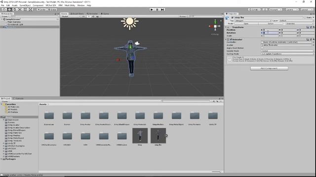Toggle scene audio button
316x177 pixels.
coord(93,16)
